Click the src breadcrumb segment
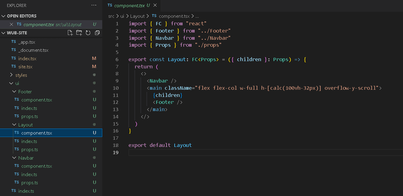 tap(111, 16)
